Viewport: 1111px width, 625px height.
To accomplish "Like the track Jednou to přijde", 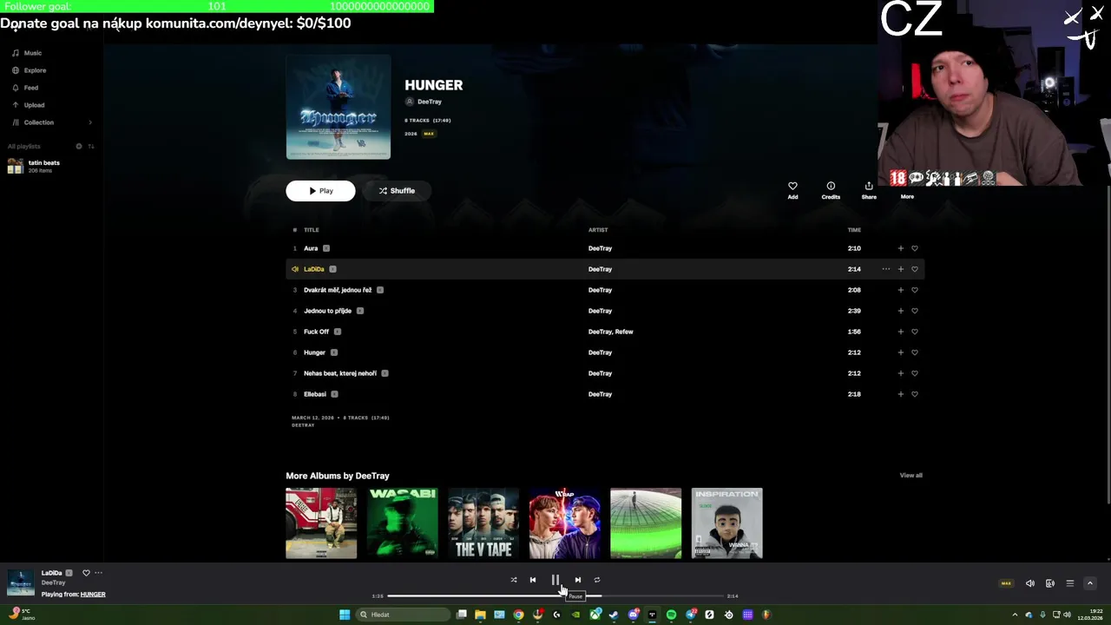I will pos(914,311).
